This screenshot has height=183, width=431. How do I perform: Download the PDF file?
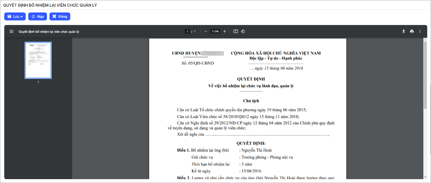[x=404, y=32]
